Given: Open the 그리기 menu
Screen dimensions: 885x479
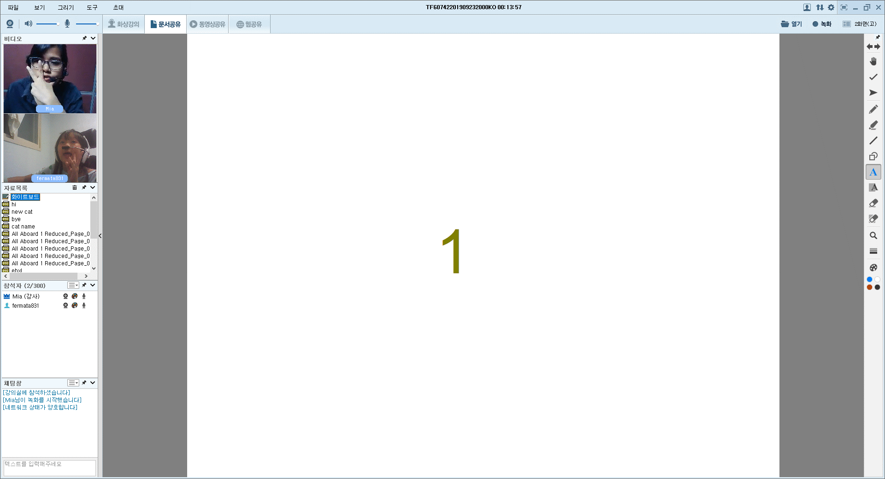Looking at the screenshot, I should tap(65, 7).
